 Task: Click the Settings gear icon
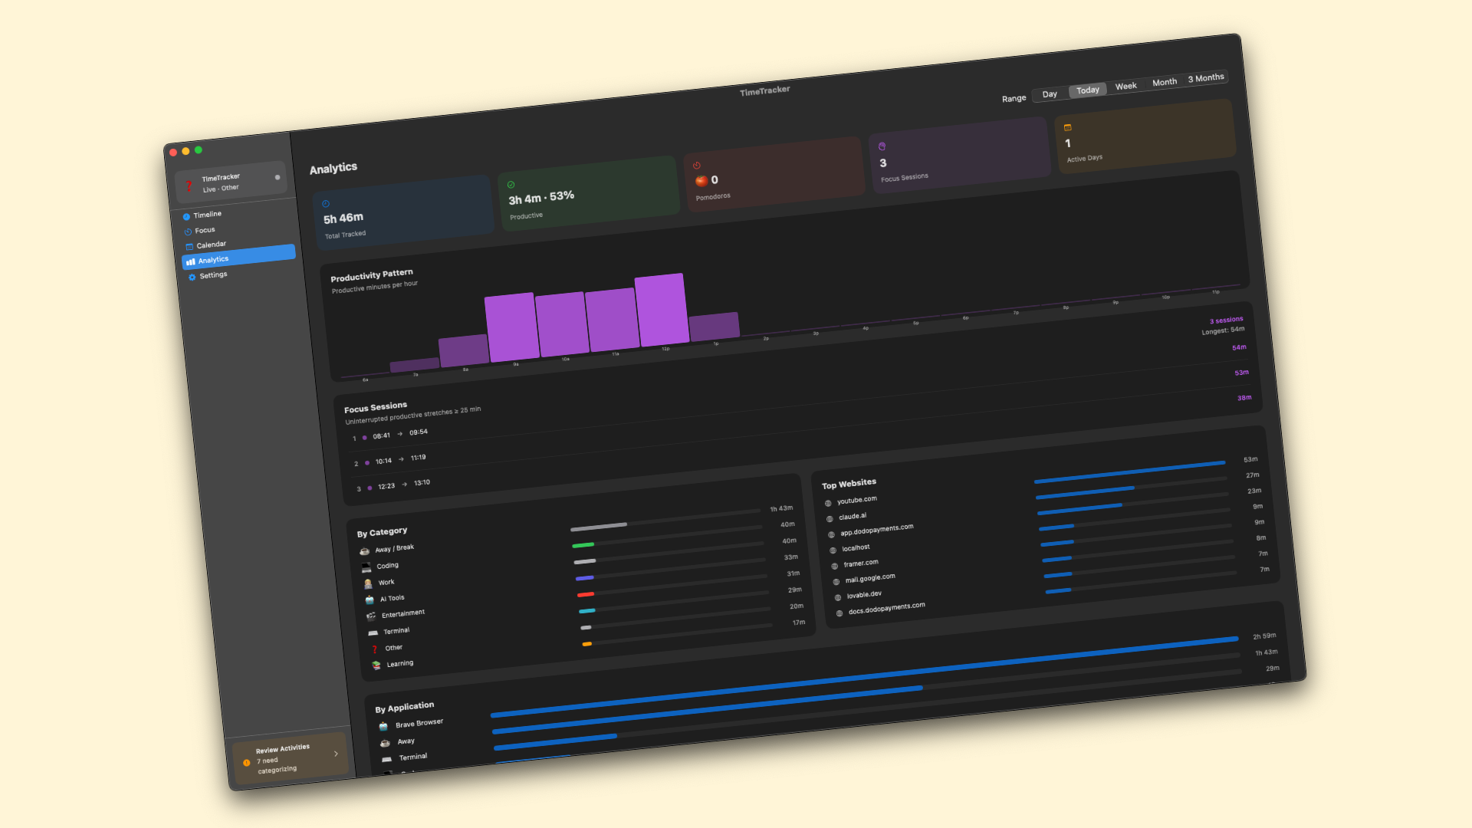click(192, 277)
